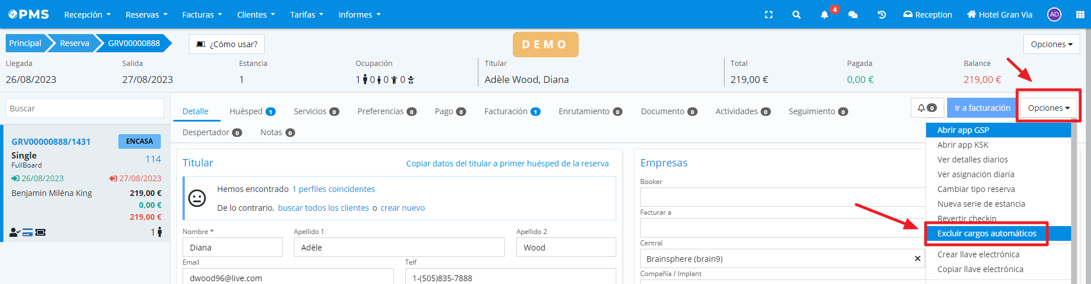1091x284 pixels.
Task: Open the Facturación tab
Action: pyautogui.click(x=512, y=111)
